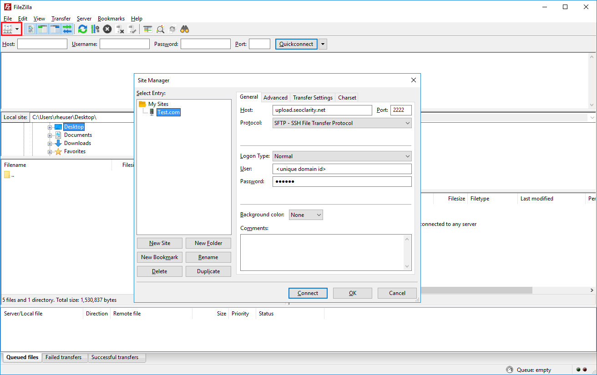Cancel current operation icon
Viewport: 597px width, 375px height.
107,30
